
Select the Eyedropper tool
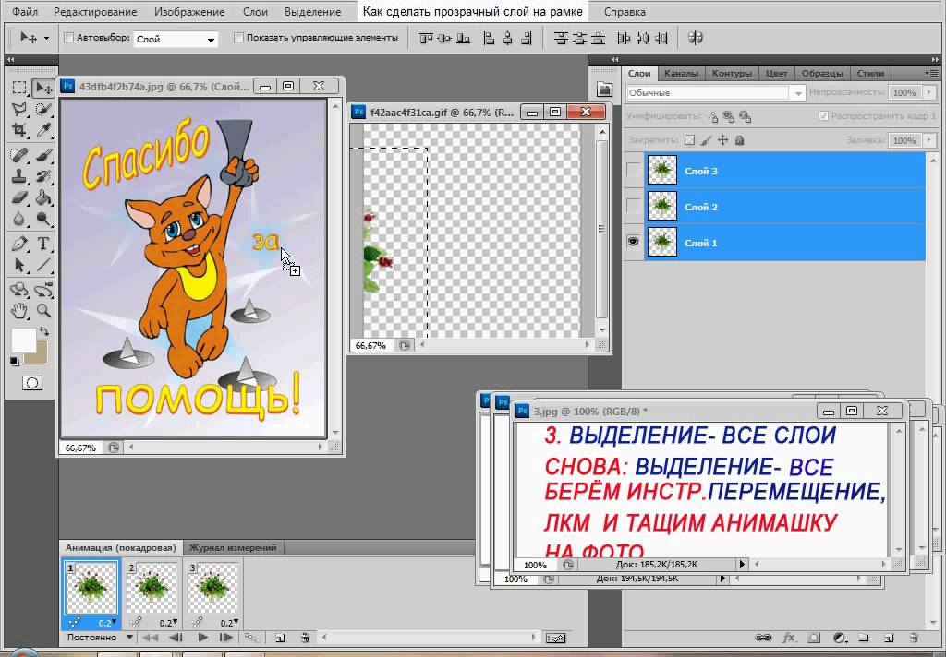(43, 130)
